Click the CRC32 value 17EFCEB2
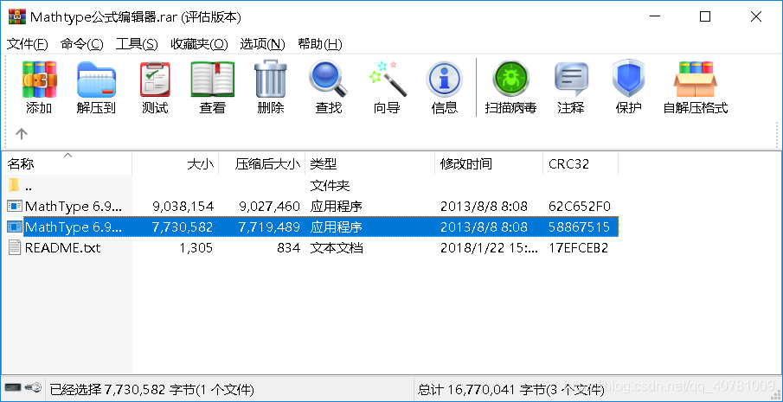Screen dimensions: 783x402 578,248
